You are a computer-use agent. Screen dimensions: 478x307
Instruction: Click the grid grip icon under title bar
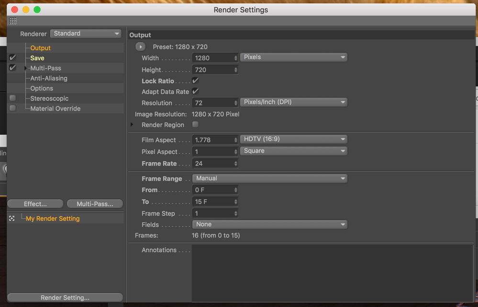(x=13, y=21)
